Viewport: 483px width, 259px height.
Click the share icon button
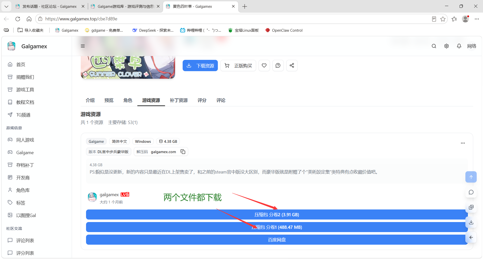292,66
